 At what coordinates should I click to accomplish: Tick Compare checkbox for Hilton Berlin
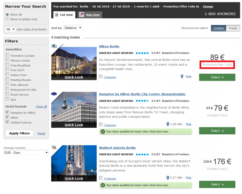[101, 77]
